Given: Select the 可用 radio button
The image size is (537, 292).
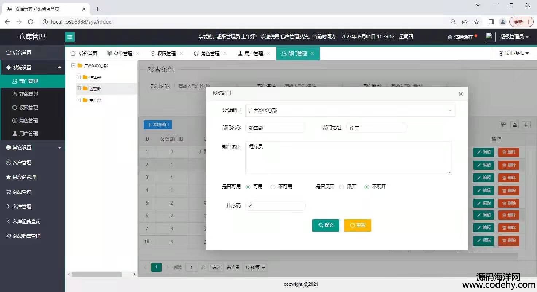Looking at the screenshot, I should click(x=248, y=187).
